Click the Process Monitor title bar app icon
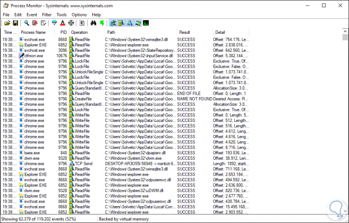Screen dimensions: 349x223 6,5
